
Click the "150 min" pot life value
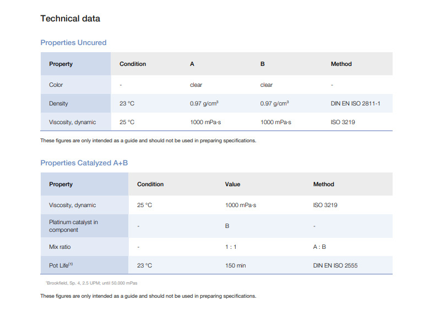(x=236, y=266)
